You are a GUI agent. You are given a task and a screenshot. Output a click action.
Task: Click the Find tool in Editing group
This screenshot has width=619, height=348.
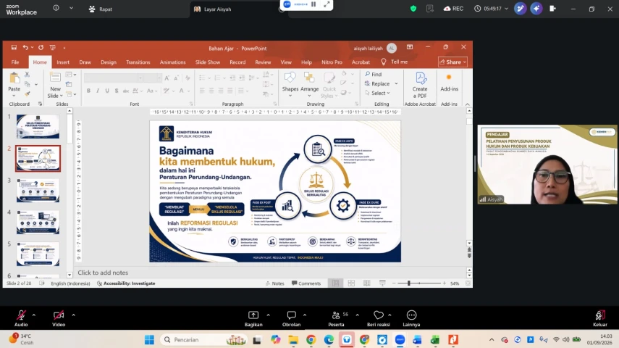(x=374, y=74)
